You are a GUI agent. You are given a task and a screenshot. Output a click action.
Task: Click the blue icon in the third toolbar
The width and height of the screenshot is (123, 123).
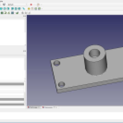(x=12, y=13)
